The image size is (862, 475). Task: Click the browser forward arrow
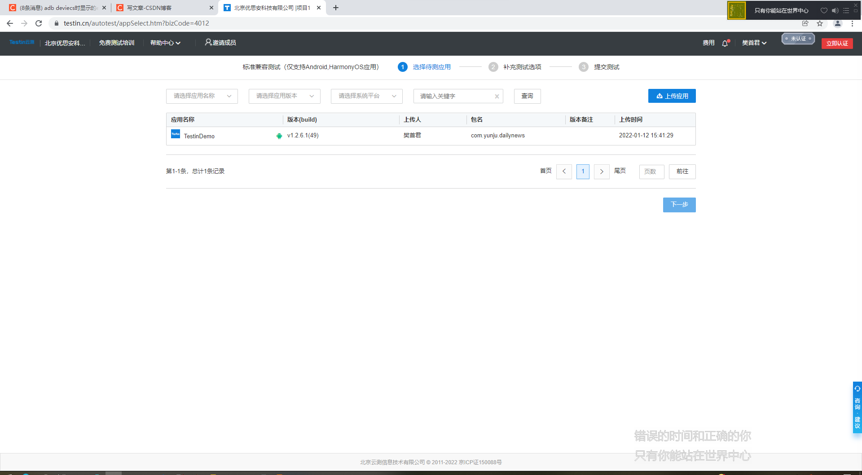24,23
